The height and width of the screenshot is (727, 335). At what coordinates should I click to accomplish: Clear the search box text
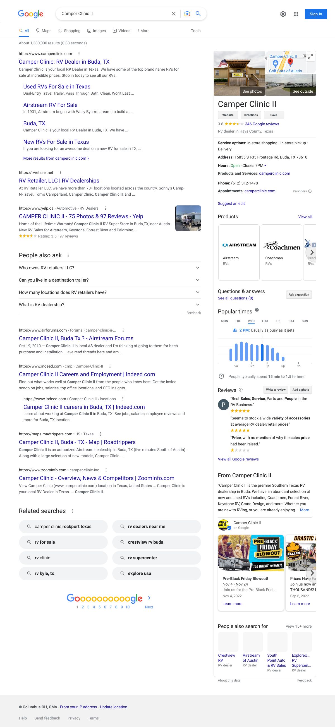[174, 14]
